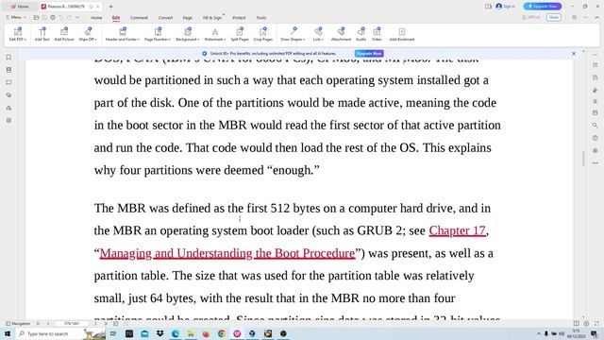Switch to the Home ribbon tab
The width and height of the screenshot is (604, 340).
coord(96,18)
